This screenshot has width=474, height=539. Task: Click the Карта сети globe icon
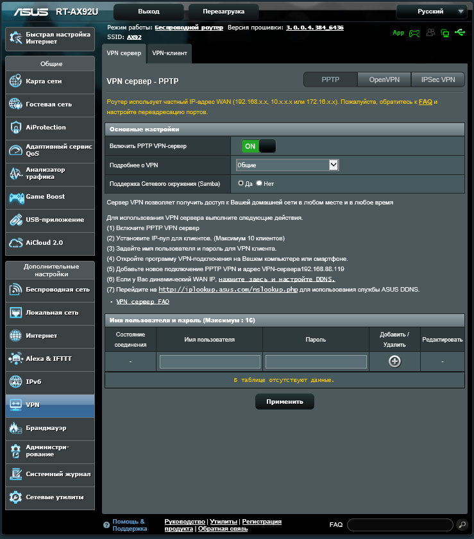[x=15, y=81]
